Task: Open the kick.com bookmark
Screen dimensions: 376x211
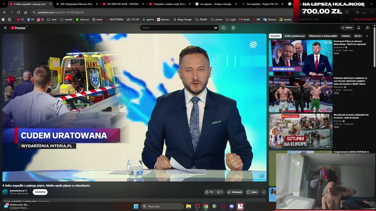Action: pos(83,20)
